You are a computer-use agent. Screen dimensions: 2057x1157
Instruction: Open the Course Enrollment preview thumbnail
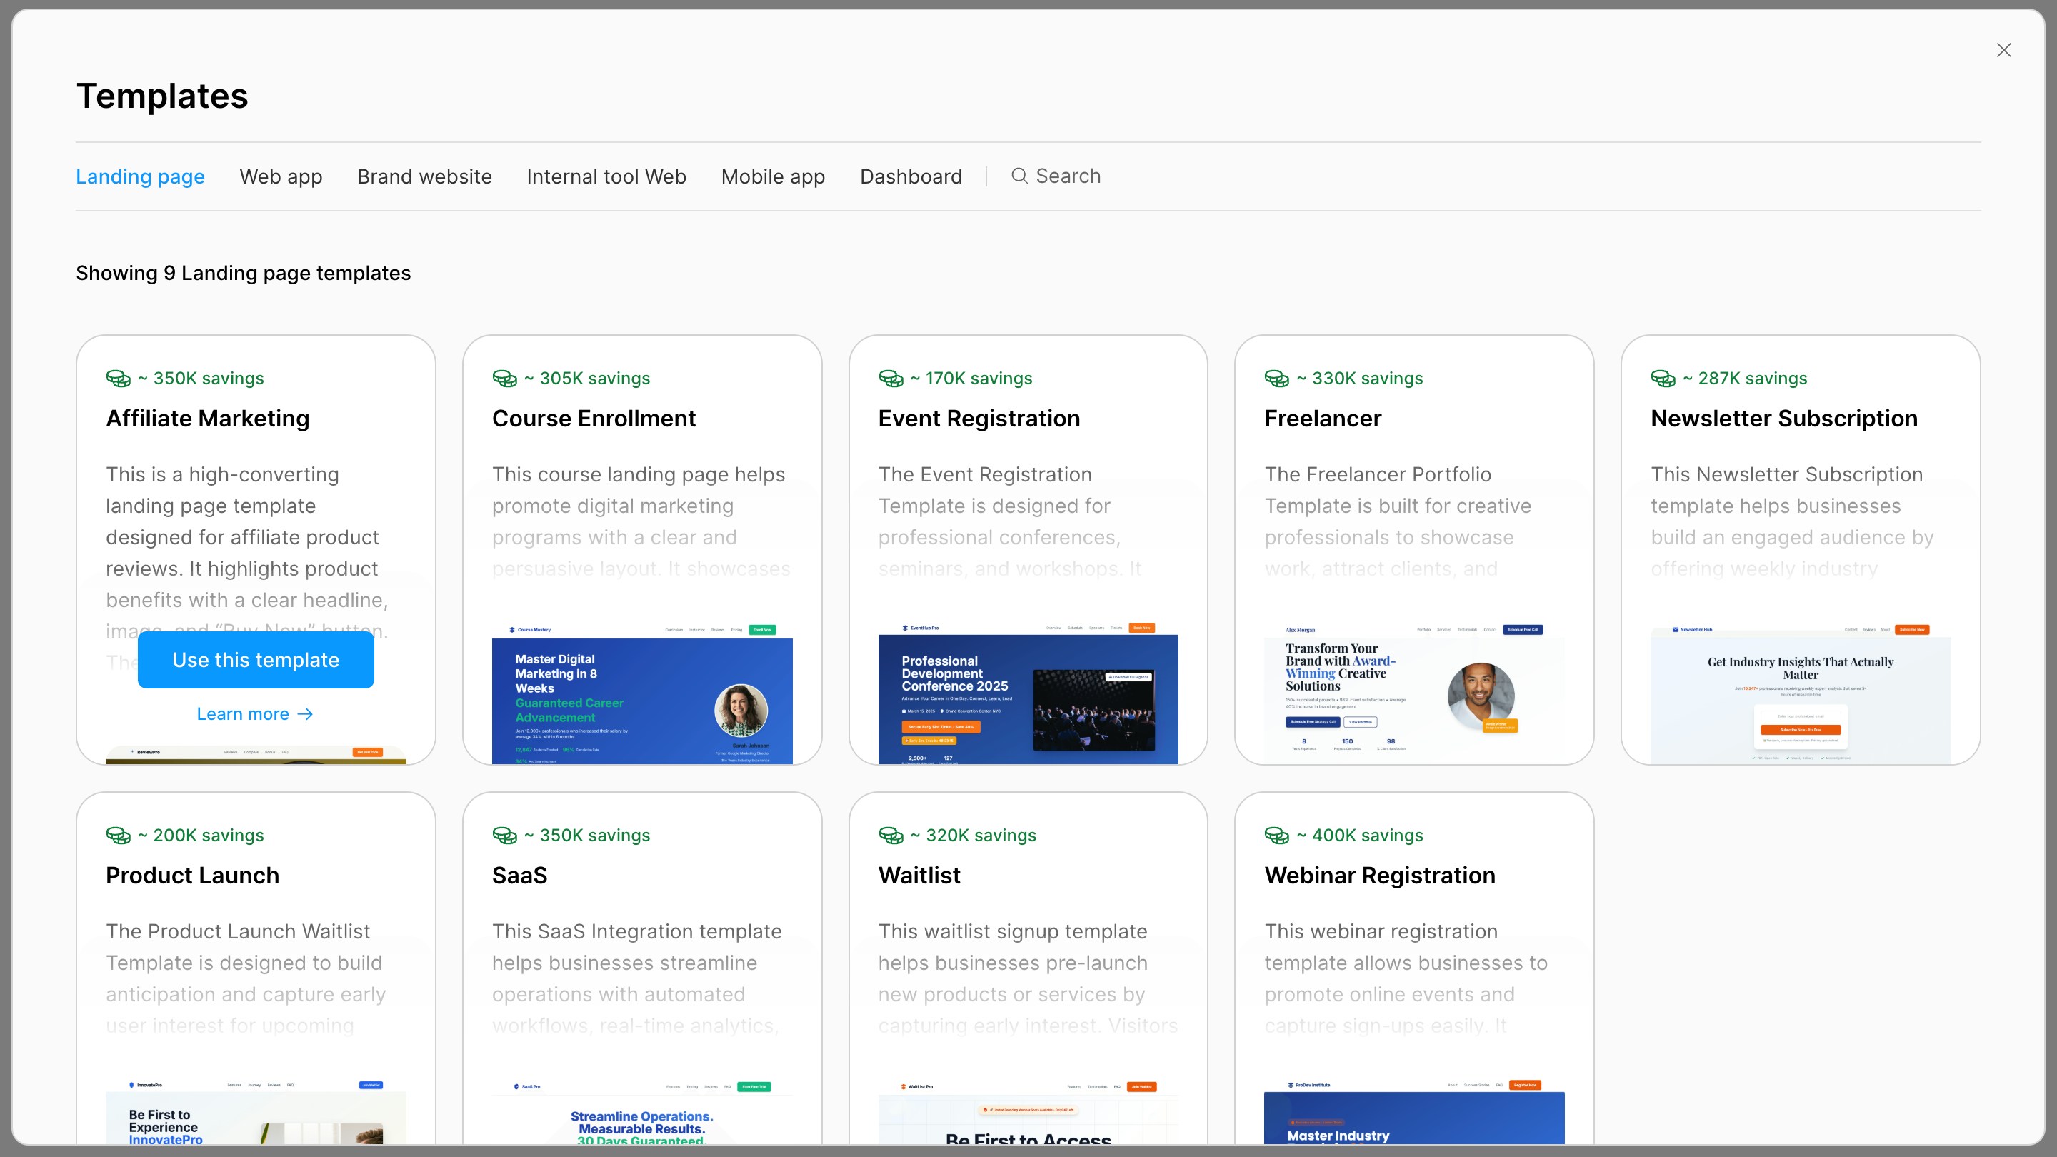point(642,692)
